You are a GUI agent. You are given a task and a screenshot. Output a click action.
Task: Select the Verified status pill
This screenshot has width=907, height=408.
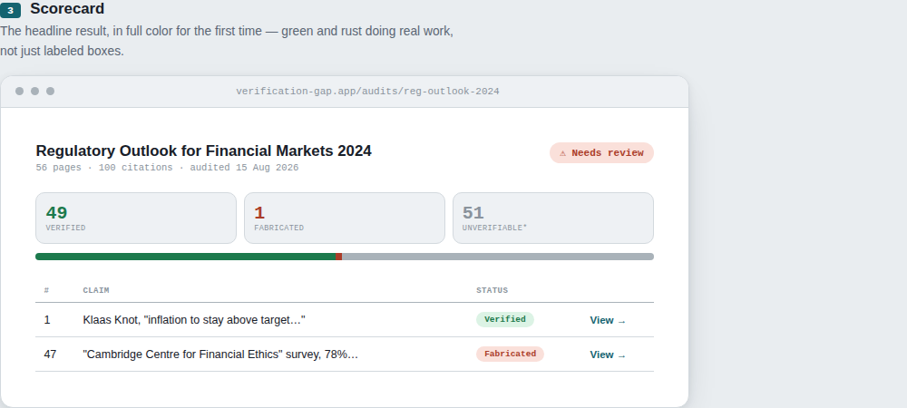(505, 319)
